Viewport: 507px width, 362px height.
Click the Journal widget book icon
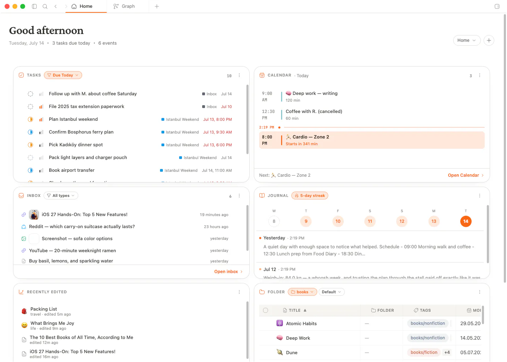coord(262,196)
